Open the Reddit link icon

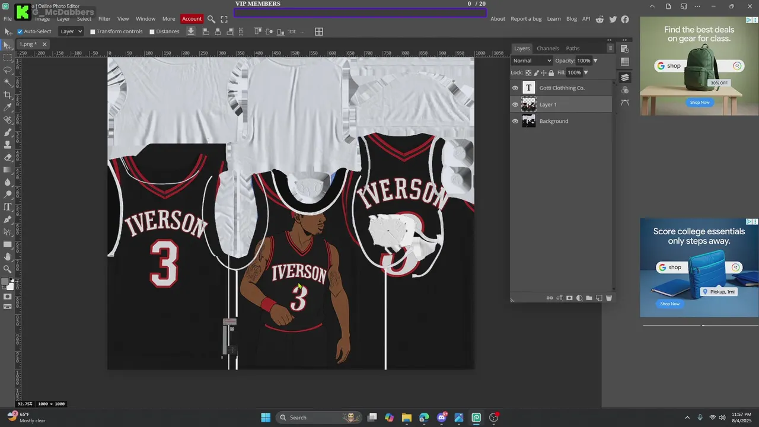pyautogui.click(x=600, y=19)
